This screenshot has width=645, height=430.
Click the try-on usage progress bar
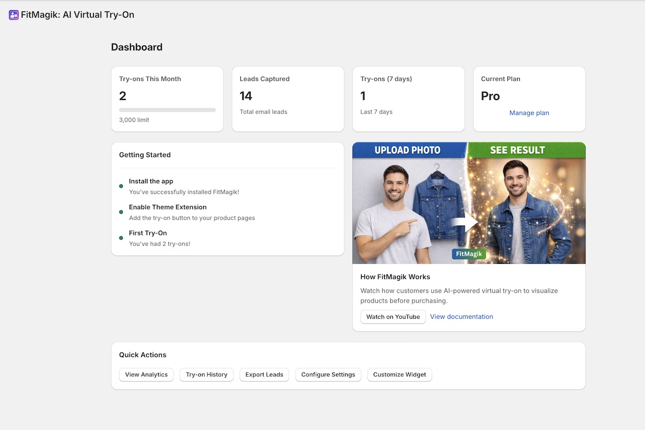pos(167,110)
